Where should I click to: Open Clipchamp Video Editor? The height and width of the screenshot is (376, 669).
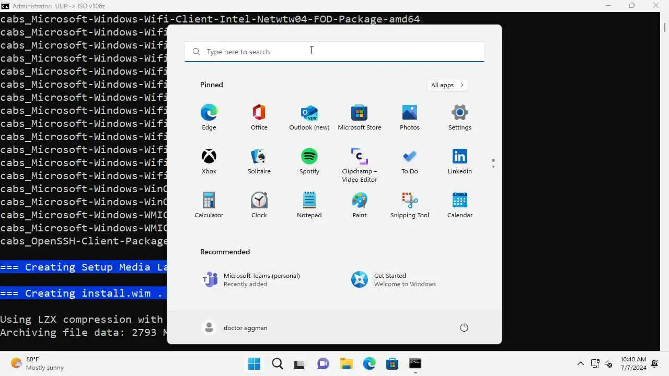359,165
